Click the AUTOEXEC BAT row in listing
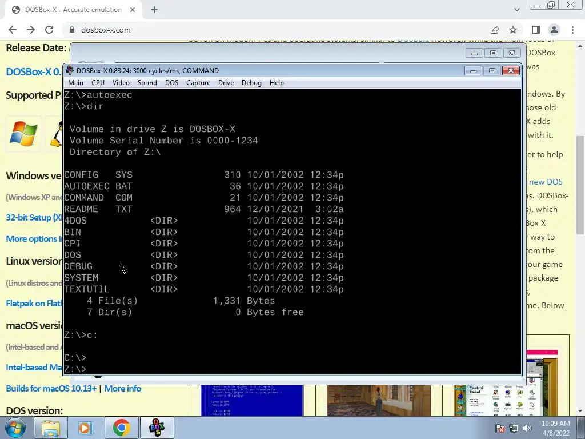Screen dimensions: 585x439 [204, 186]
